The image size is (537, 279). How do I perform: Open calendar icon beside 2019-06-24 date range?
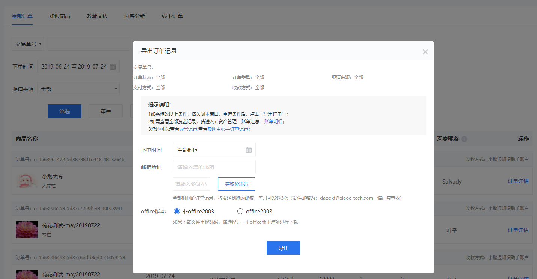[113, 67]
